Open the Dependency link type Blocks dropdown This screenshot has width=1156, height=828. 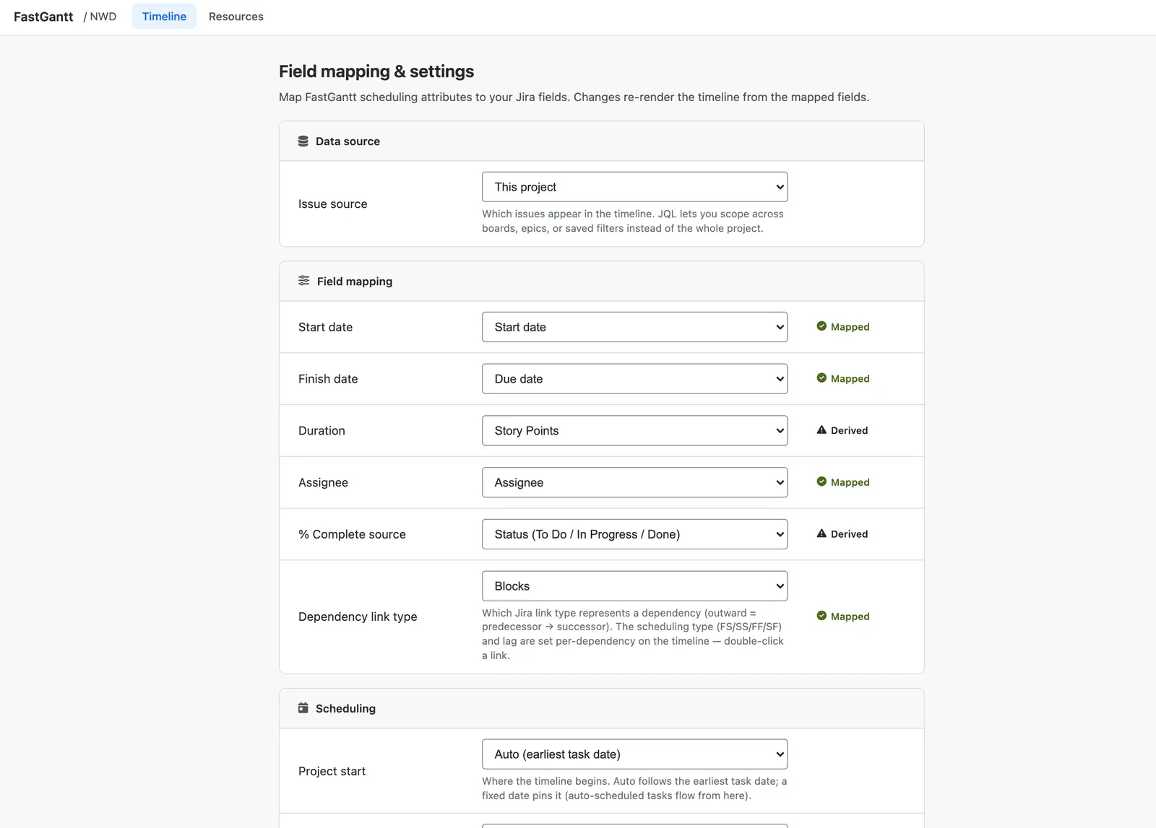(634, 586)
